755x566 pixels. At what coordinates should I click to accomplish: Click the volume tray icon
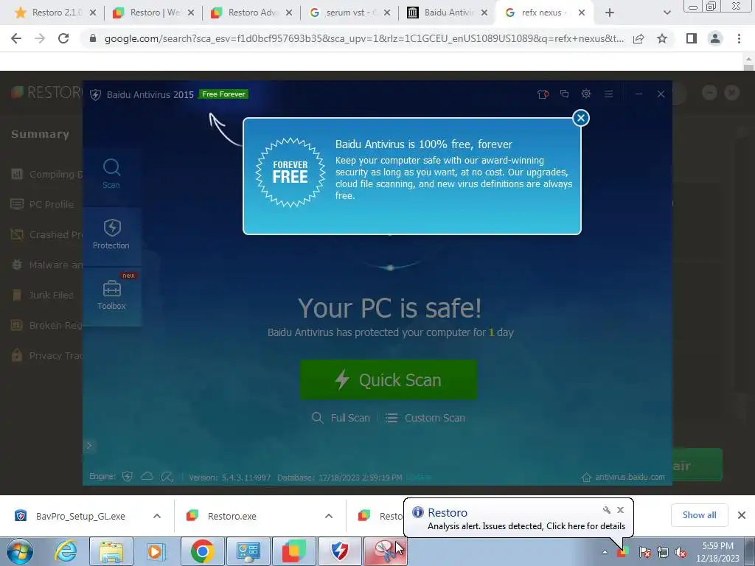681,552
